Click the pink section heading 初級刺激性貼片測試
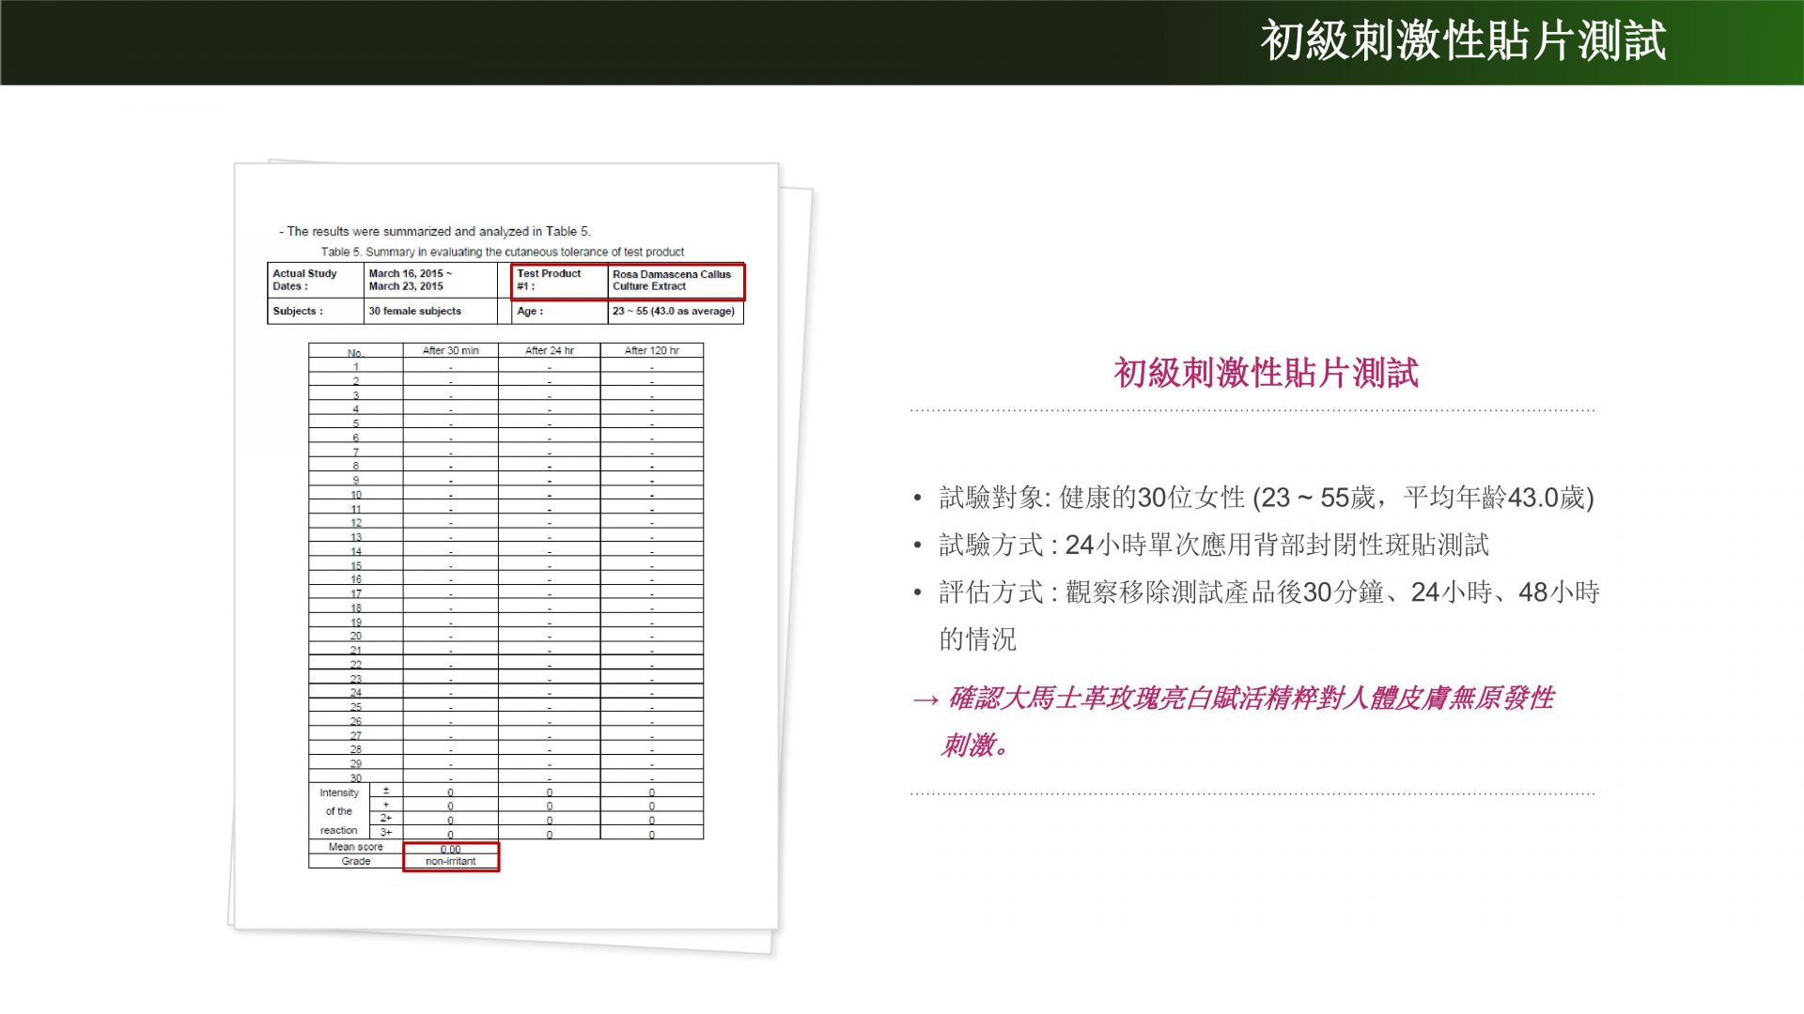 point(1266,373)
